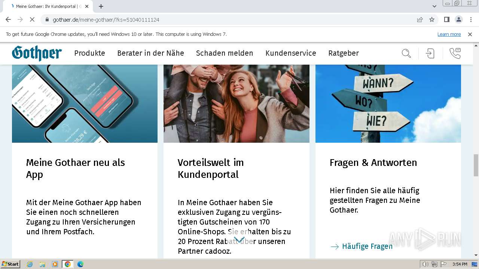Open the login icon in header
The width and height of the screenshot is (479, 269).
coord(430,53)
